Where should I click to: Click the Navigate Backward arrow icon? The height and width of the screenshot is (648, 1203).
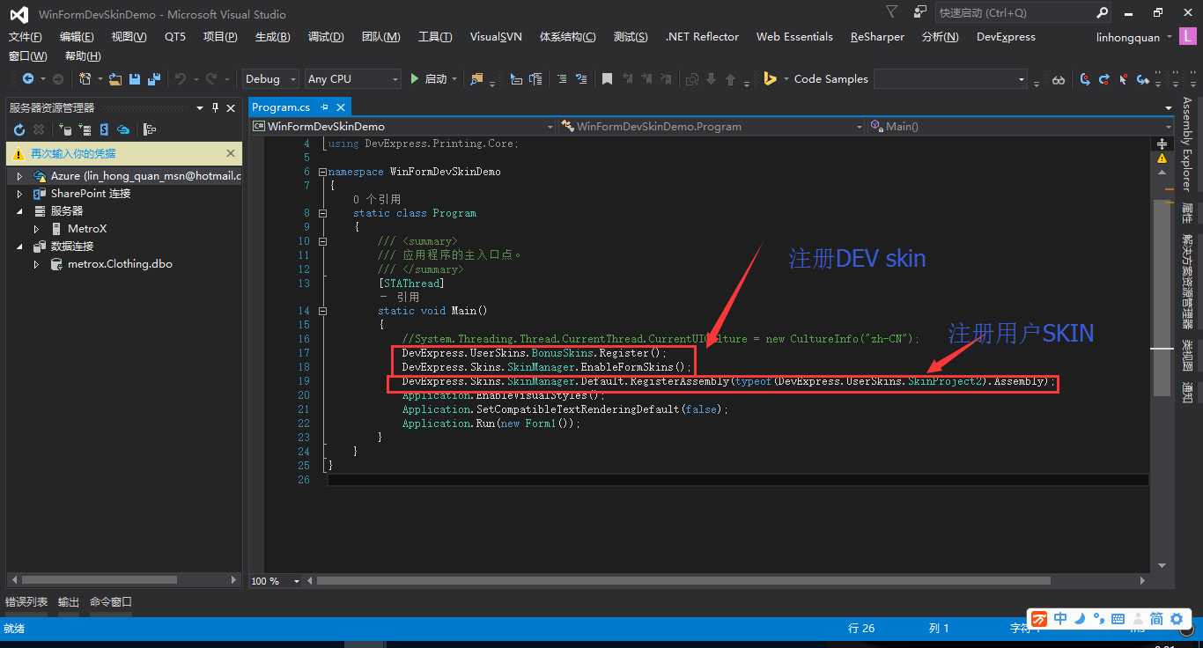tap(27, 79)
